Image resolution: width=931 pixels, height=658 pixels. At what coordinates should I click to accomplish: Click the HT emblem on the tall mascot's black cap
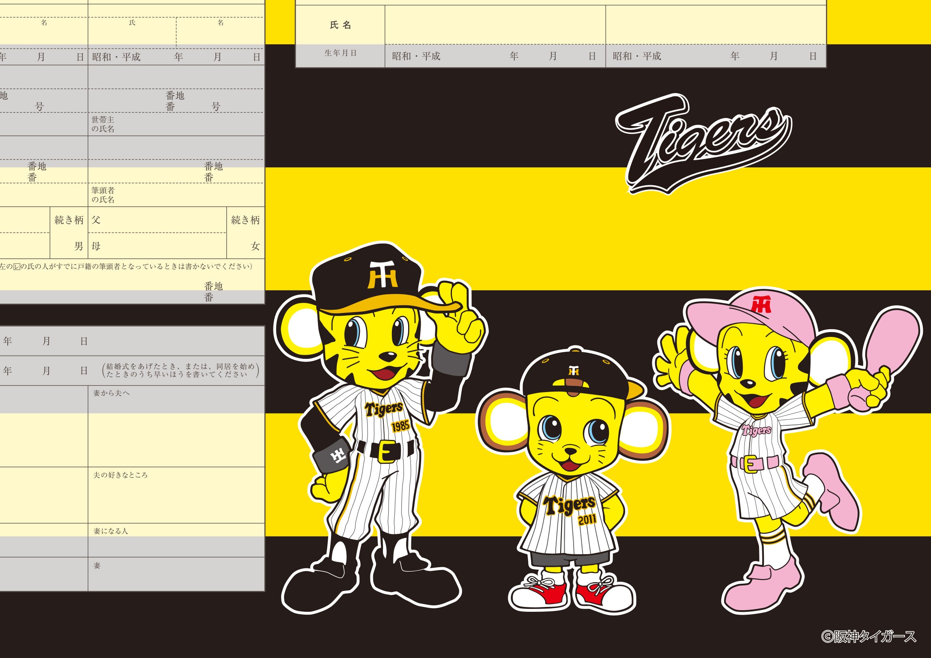pyautogui.click(x=383, y=275)
